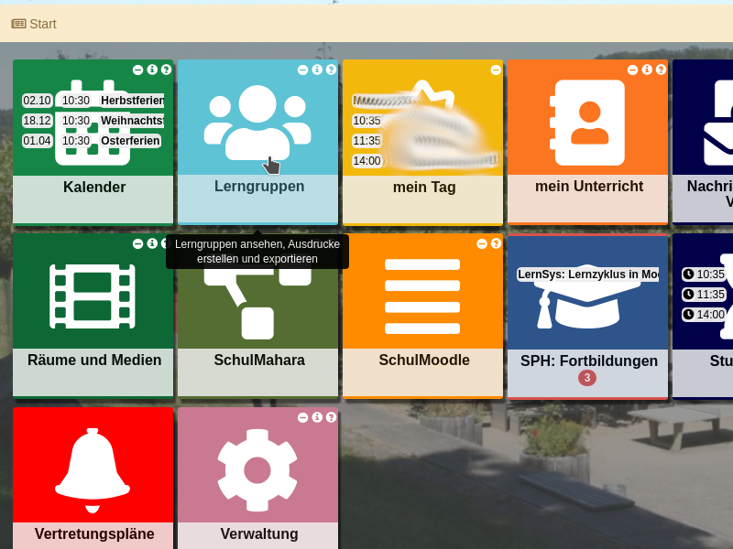Click the help question mark on Lerngruppen tile

coord(331,70)
